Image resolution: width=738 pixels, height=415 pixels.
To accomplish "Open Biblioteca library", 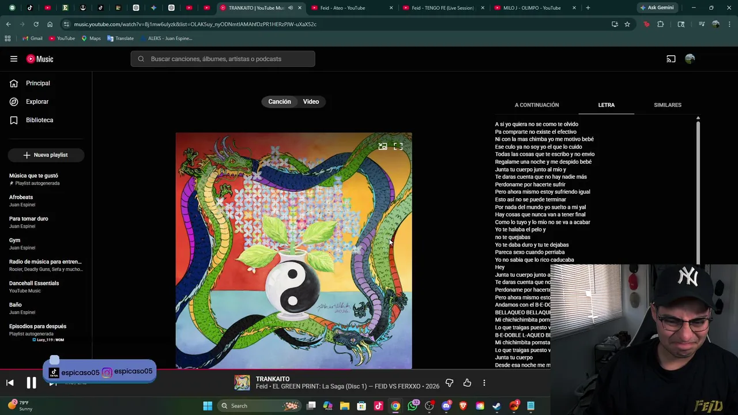I will (32, 120).
